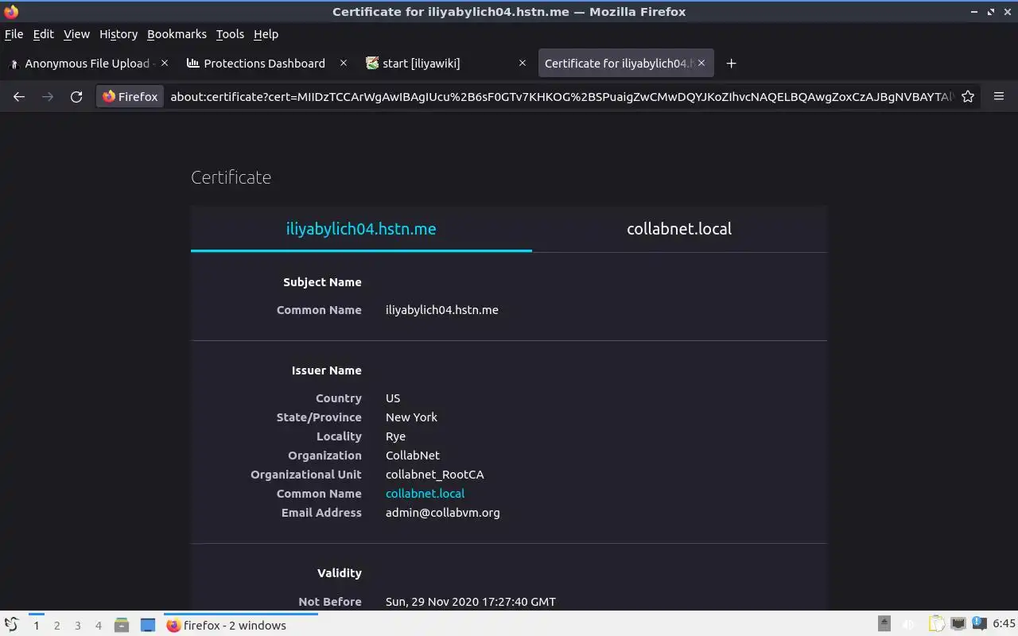Click the firefox - 2 windows taskbar button
Image resolution: width=1018 pixels, height=636 pixels.
coord(240,625)
